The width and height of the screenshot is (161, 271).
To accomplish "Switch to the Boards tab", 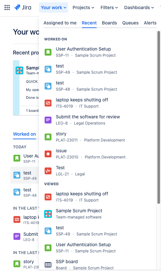I will point(109,23).
